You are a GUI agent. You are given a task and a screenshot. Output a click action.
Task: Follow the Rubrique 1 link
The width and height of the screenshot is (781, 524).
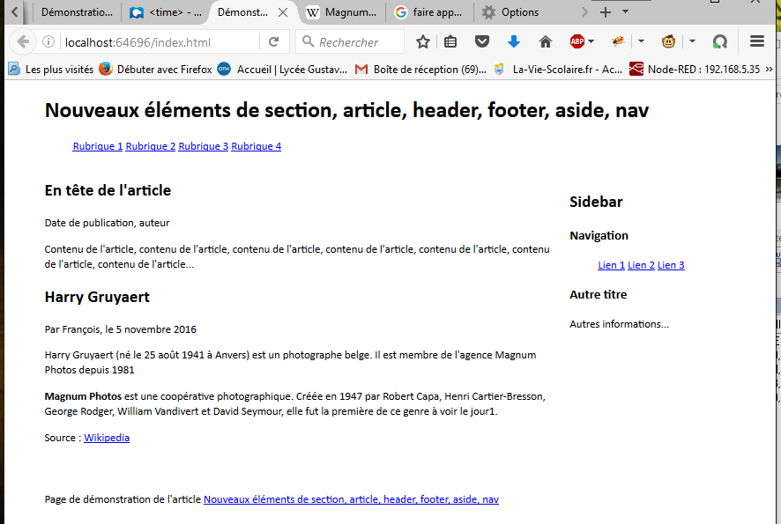[x=98, y=146]
